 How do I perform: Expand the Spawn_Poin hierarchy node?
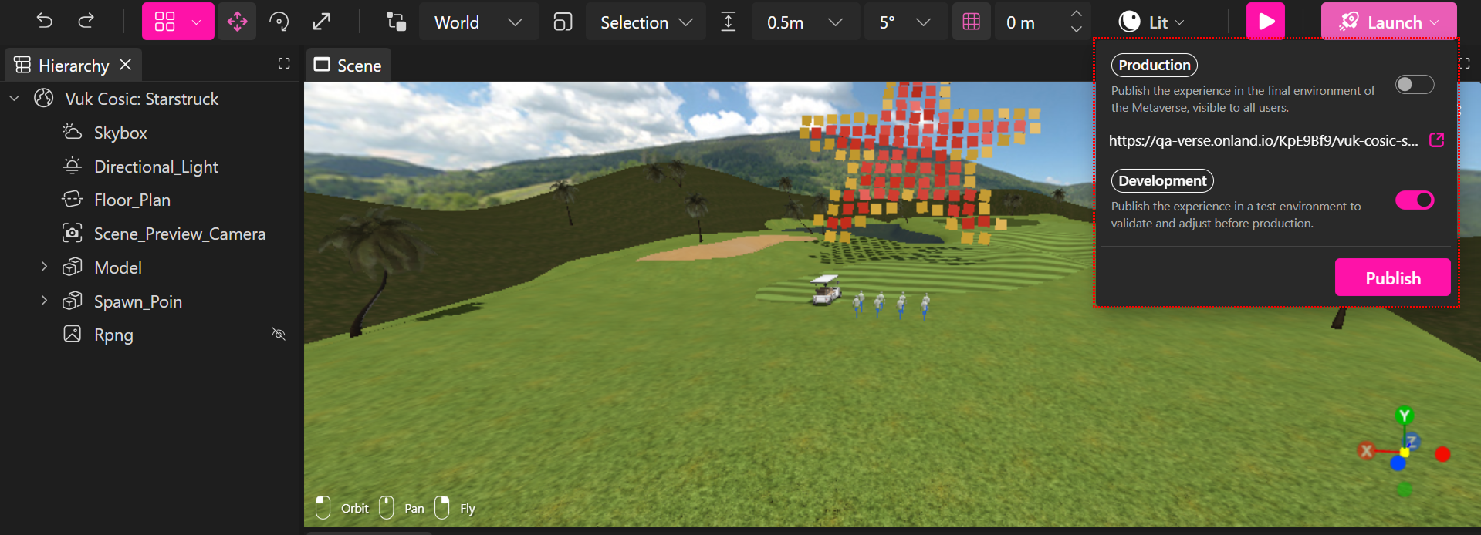44,301
